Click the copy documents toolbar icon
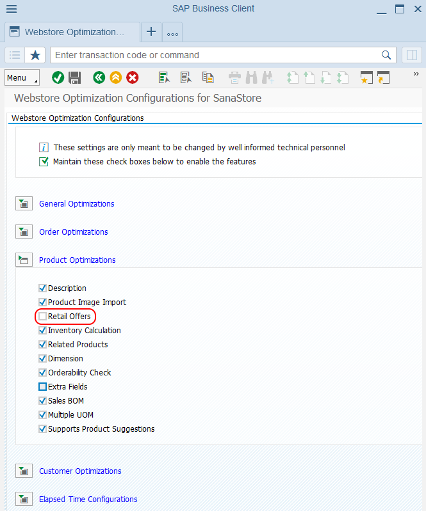Viewport: 426px width, 511px height. point(208,77)
